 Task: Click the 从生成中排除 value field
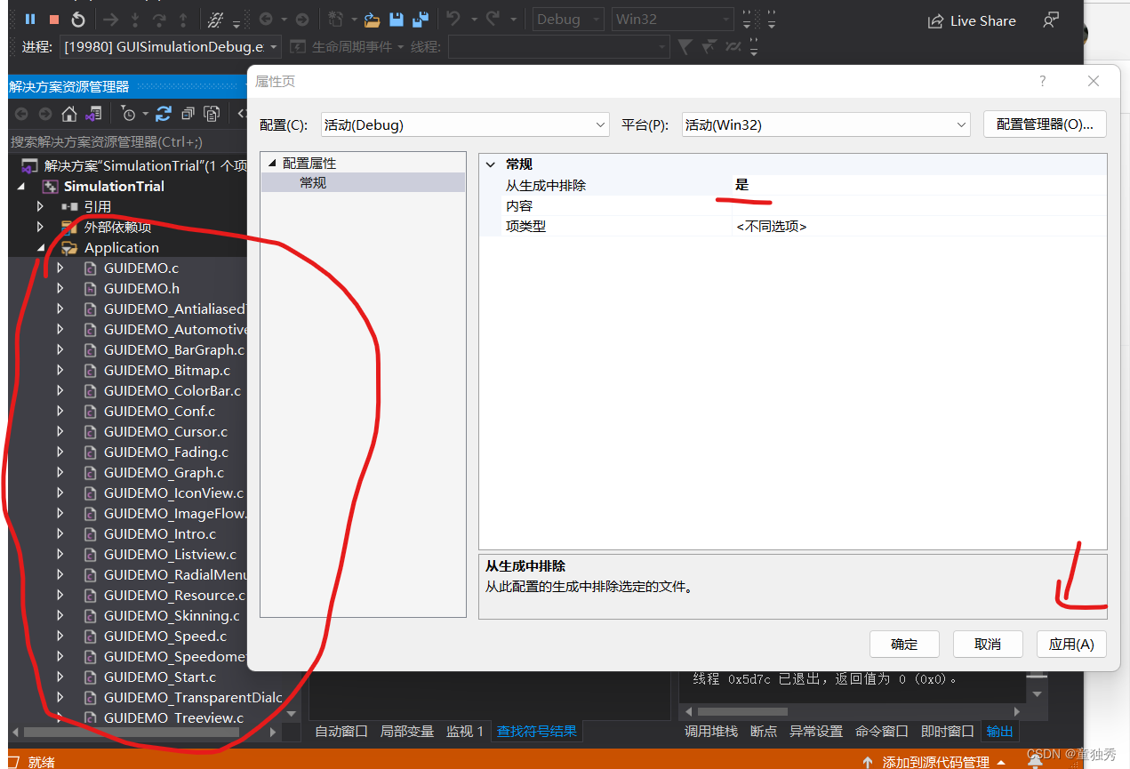click(916, 185)
